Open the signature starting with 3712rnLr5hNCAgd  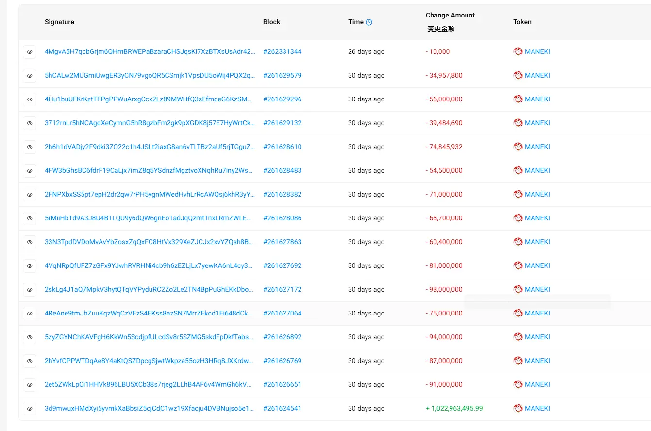tap(150, 123)
